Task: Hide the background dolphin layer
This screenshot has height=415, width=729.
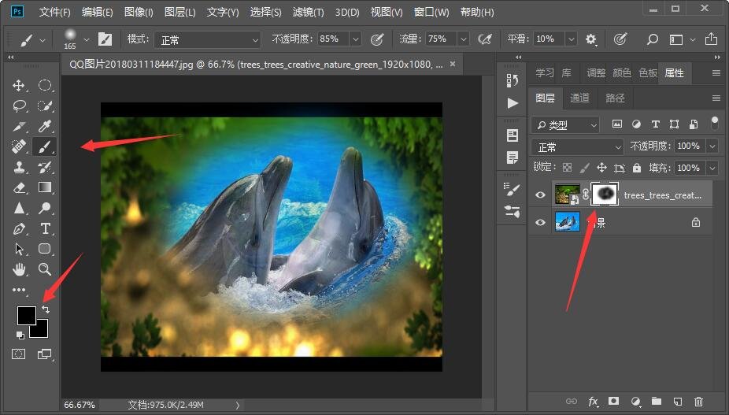Action: point(540,222)
